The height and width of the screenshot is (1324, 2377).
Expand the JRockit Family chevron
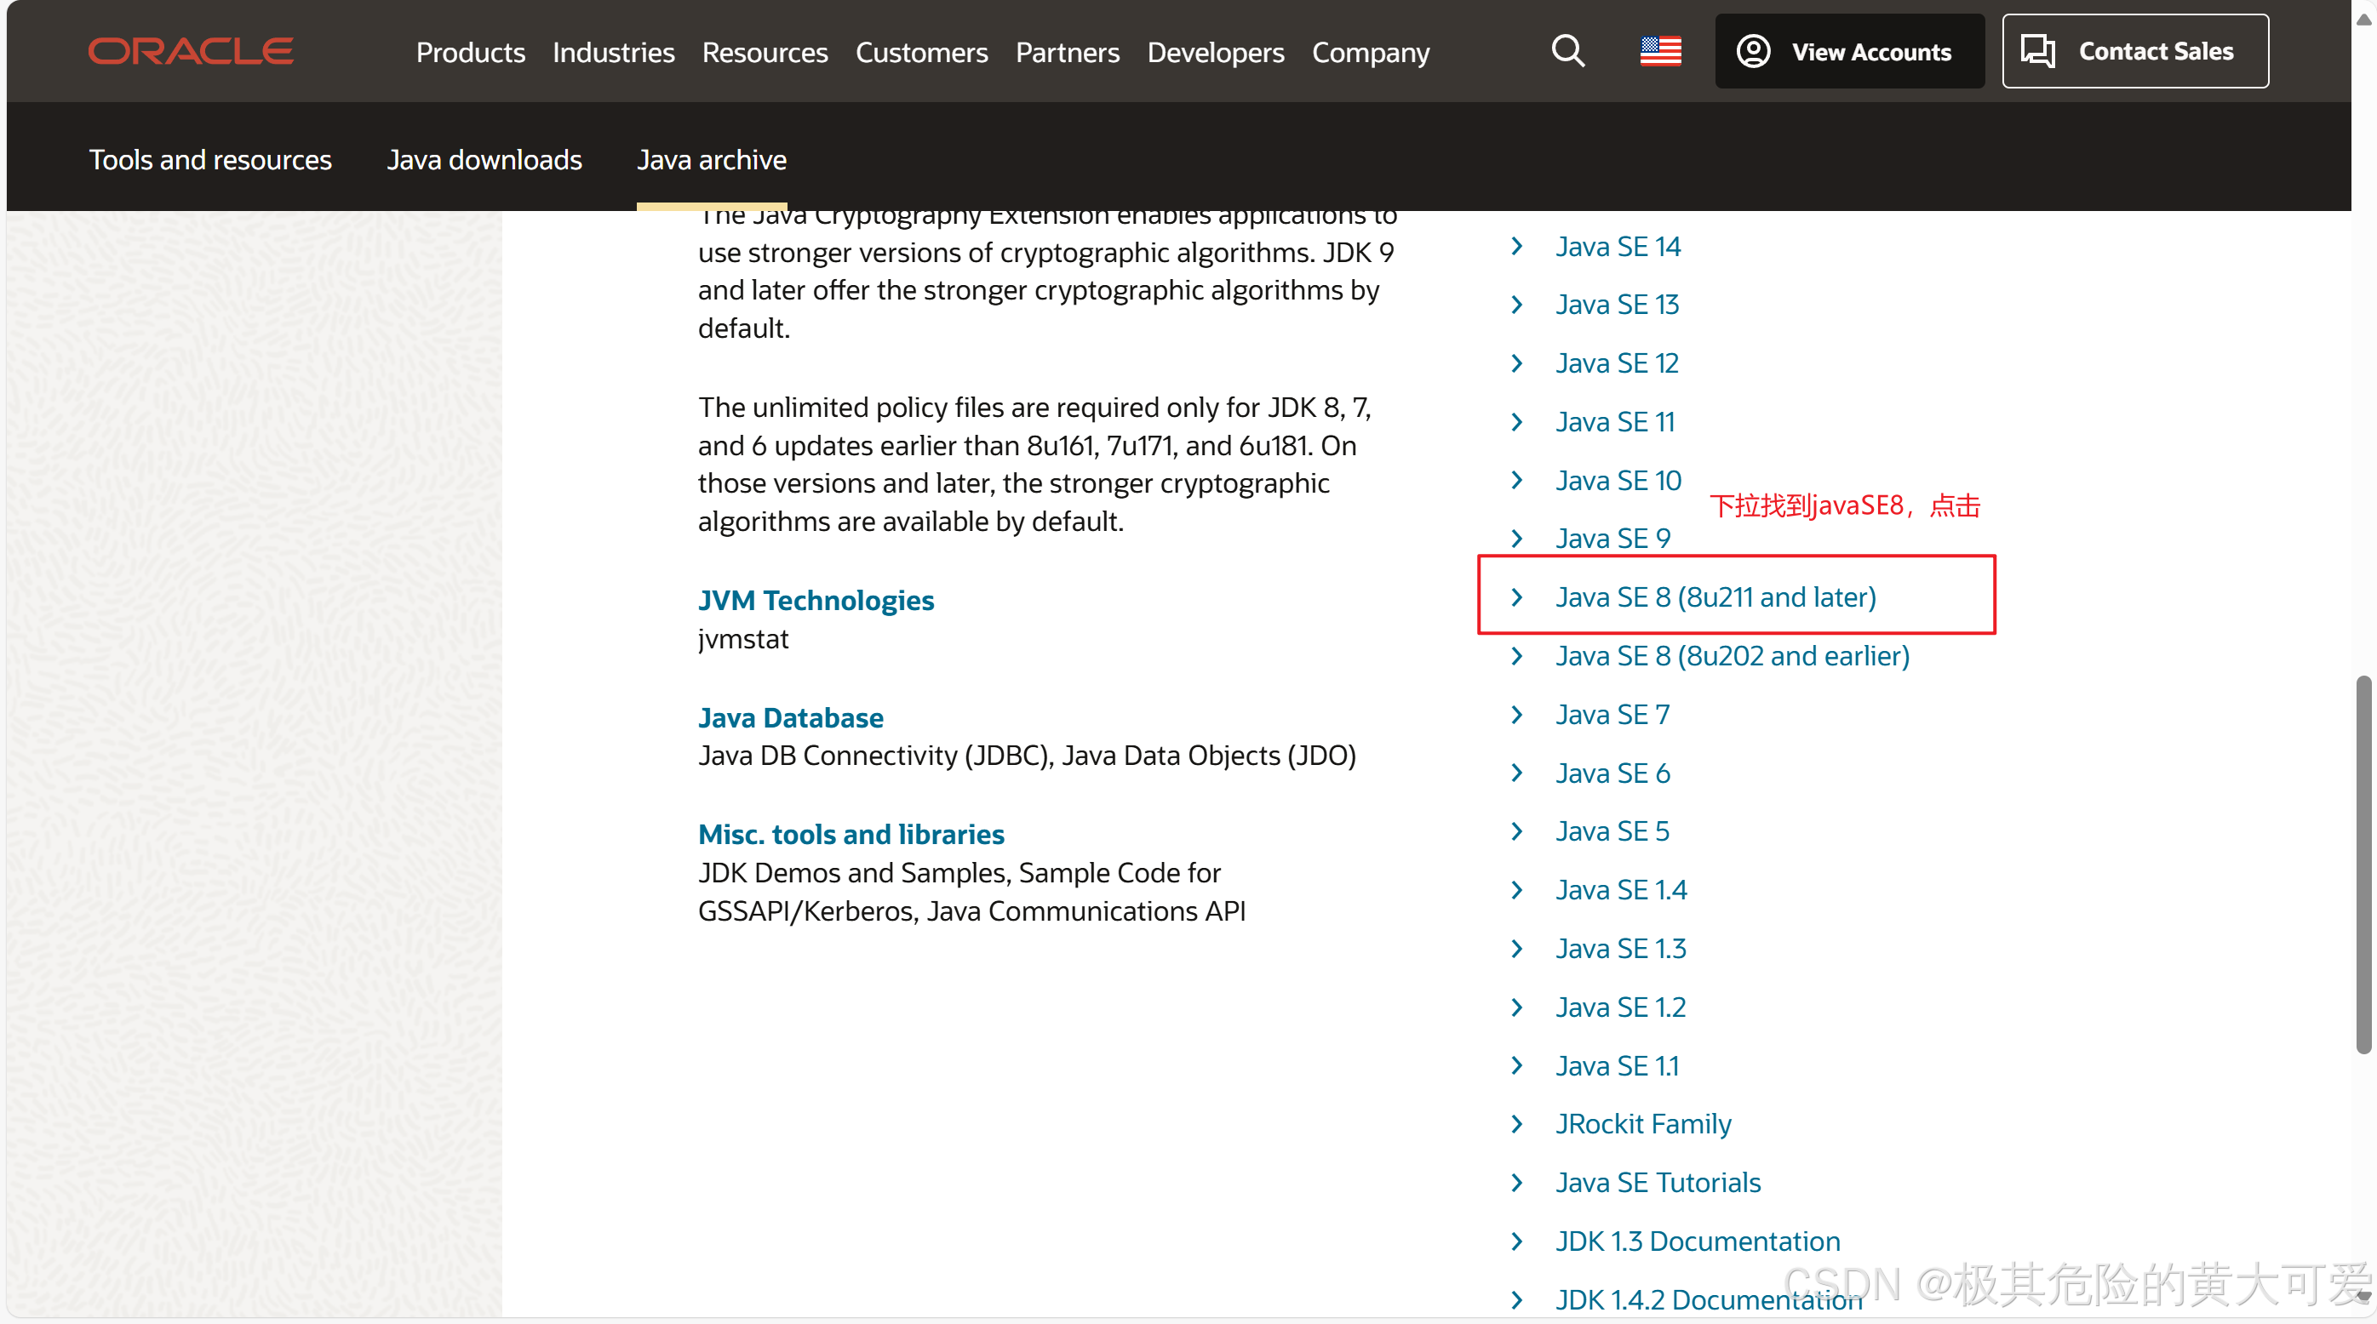tap(1518, 1124)
